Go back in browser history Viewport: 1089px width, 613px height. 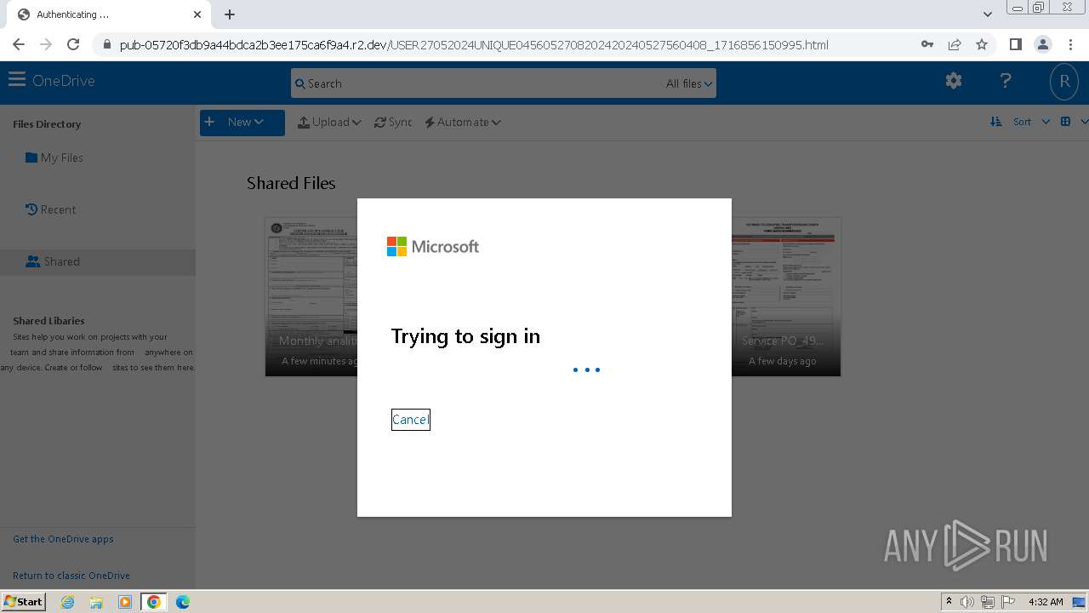pos(19,44)
